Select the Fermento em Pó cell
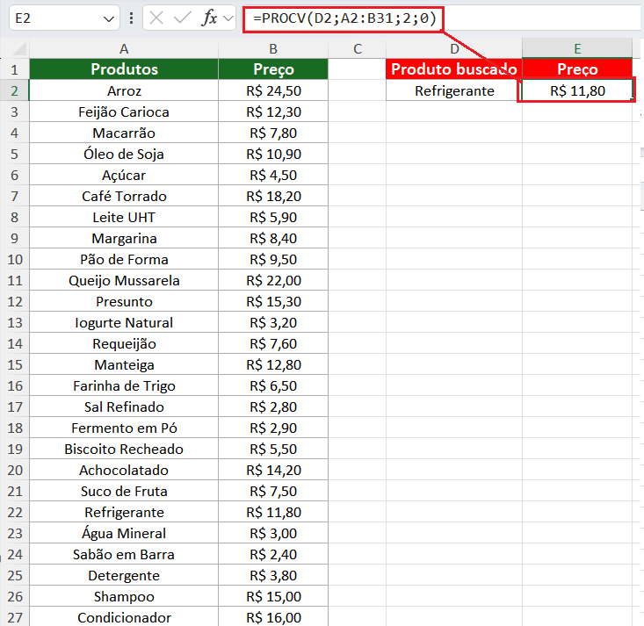Image resolution: width=644 pixels, height=626 pixels. point(124,428)
